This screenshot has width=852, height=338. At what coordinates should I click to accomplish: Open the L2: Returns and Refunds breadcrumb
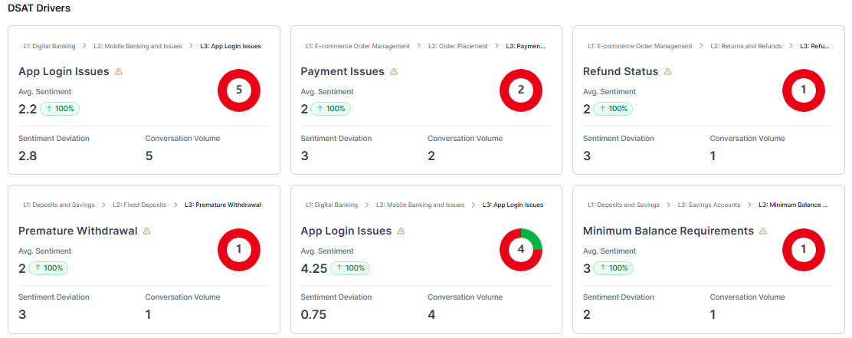click(745, 46)
